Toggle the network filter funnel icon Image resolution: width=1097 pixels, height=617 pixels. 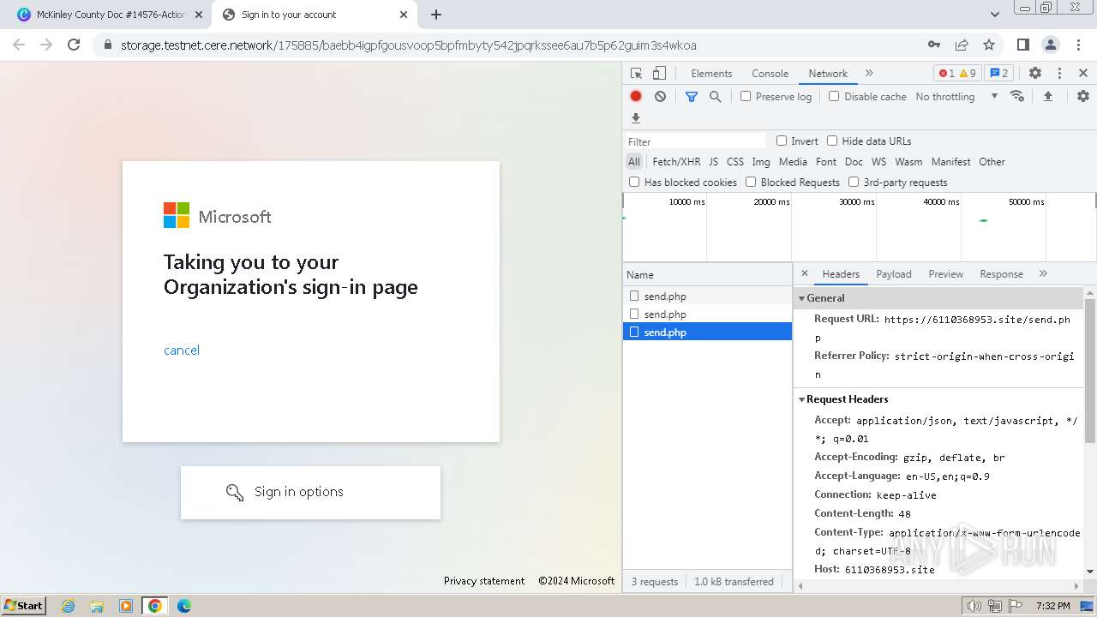(692, 97)
